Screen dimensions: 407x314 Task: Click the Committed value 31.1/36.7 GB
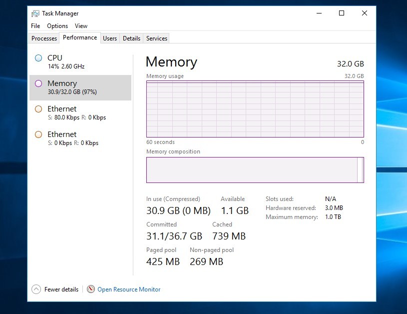click(174, 236)
